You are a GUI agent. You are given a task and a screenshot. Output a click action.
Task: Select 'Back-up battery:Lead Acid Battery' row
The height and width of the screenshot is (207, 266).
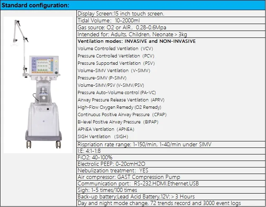coord(171,197)
